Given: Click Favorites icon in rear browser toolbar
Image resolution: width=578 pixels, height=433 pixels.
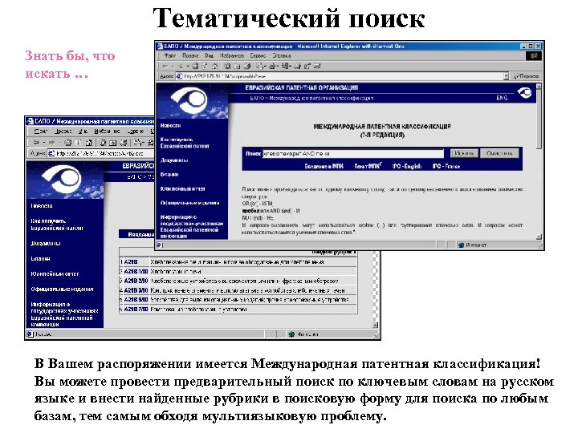Looking at the screenshot, I should [x=113, y=142].
